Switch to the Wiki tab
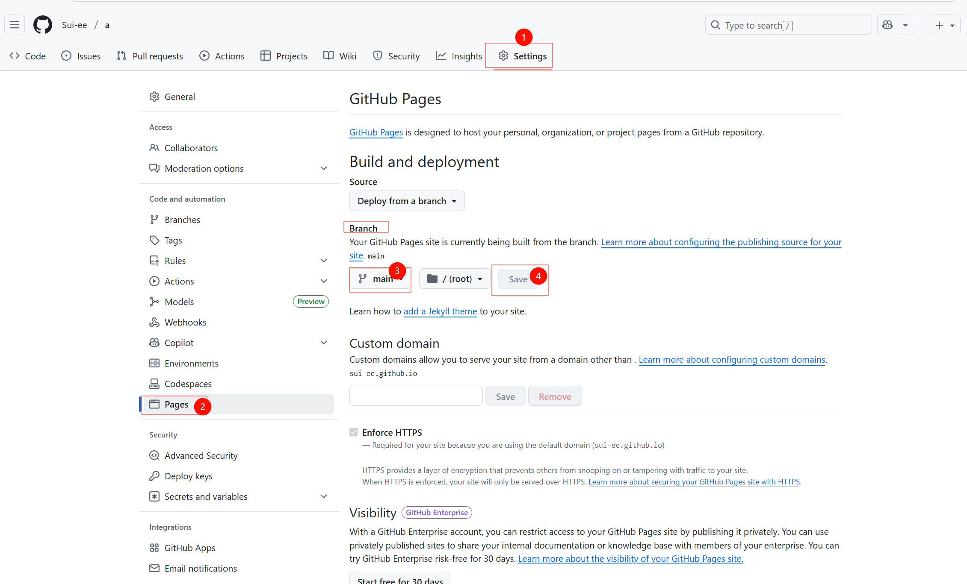 [340, 56]
